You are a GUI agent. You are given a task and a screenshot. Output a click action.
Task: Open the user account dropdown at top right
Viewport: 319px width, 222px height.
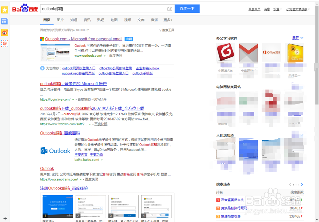point(298,9)
